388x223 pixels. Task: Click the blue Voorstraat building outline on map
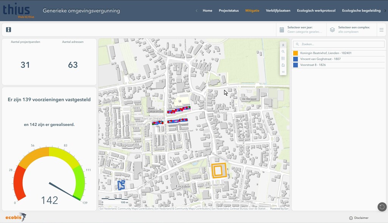click(121, 185)
